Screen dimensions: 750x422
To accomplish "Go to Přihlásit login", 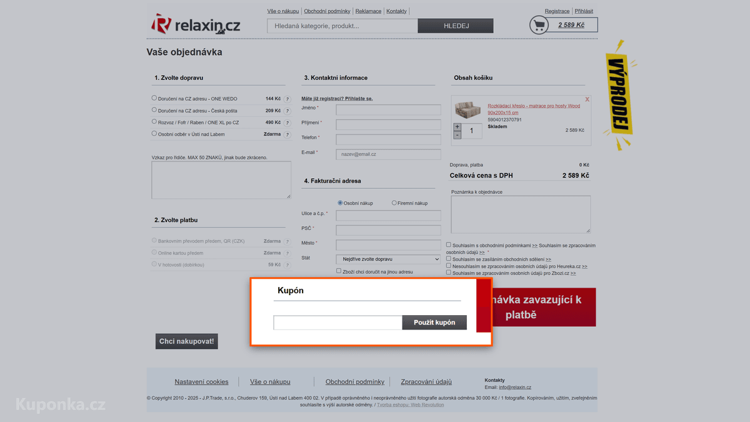I will pyautogui.click(x=584, y=11).
